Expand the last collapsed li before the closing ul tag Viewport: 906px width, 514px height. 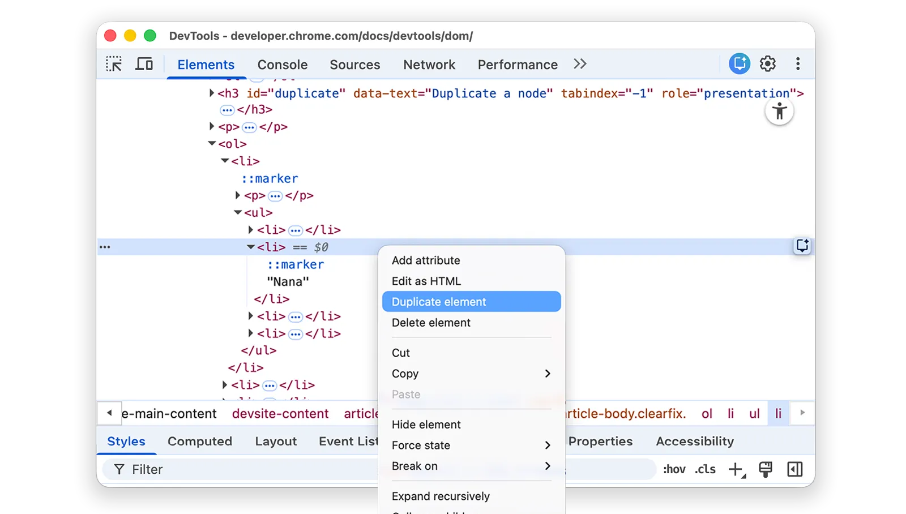tap(251, 333)
